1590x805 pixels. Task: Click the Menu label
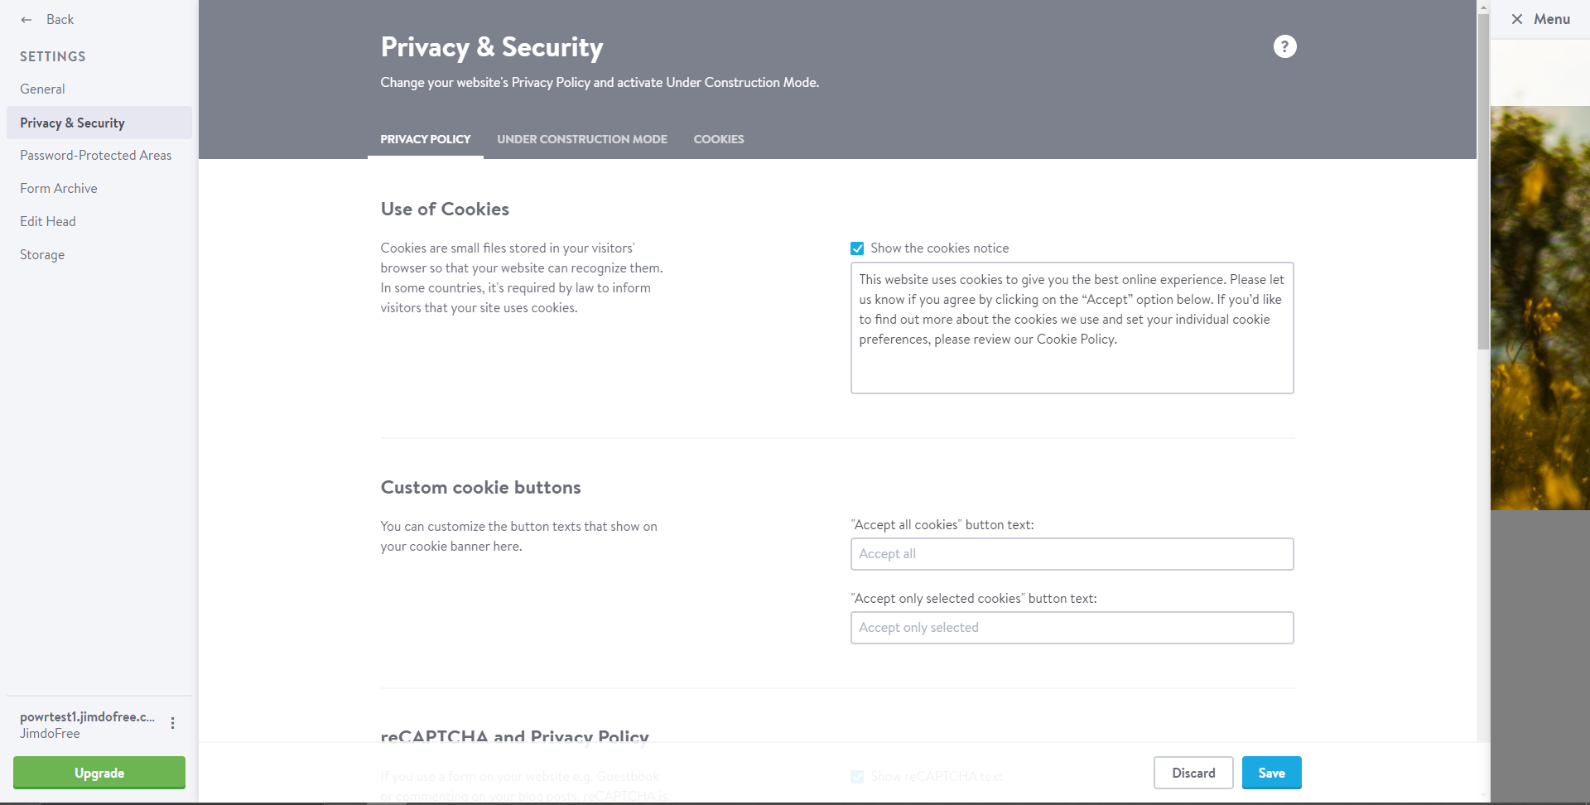click(x=1552, y=19)
